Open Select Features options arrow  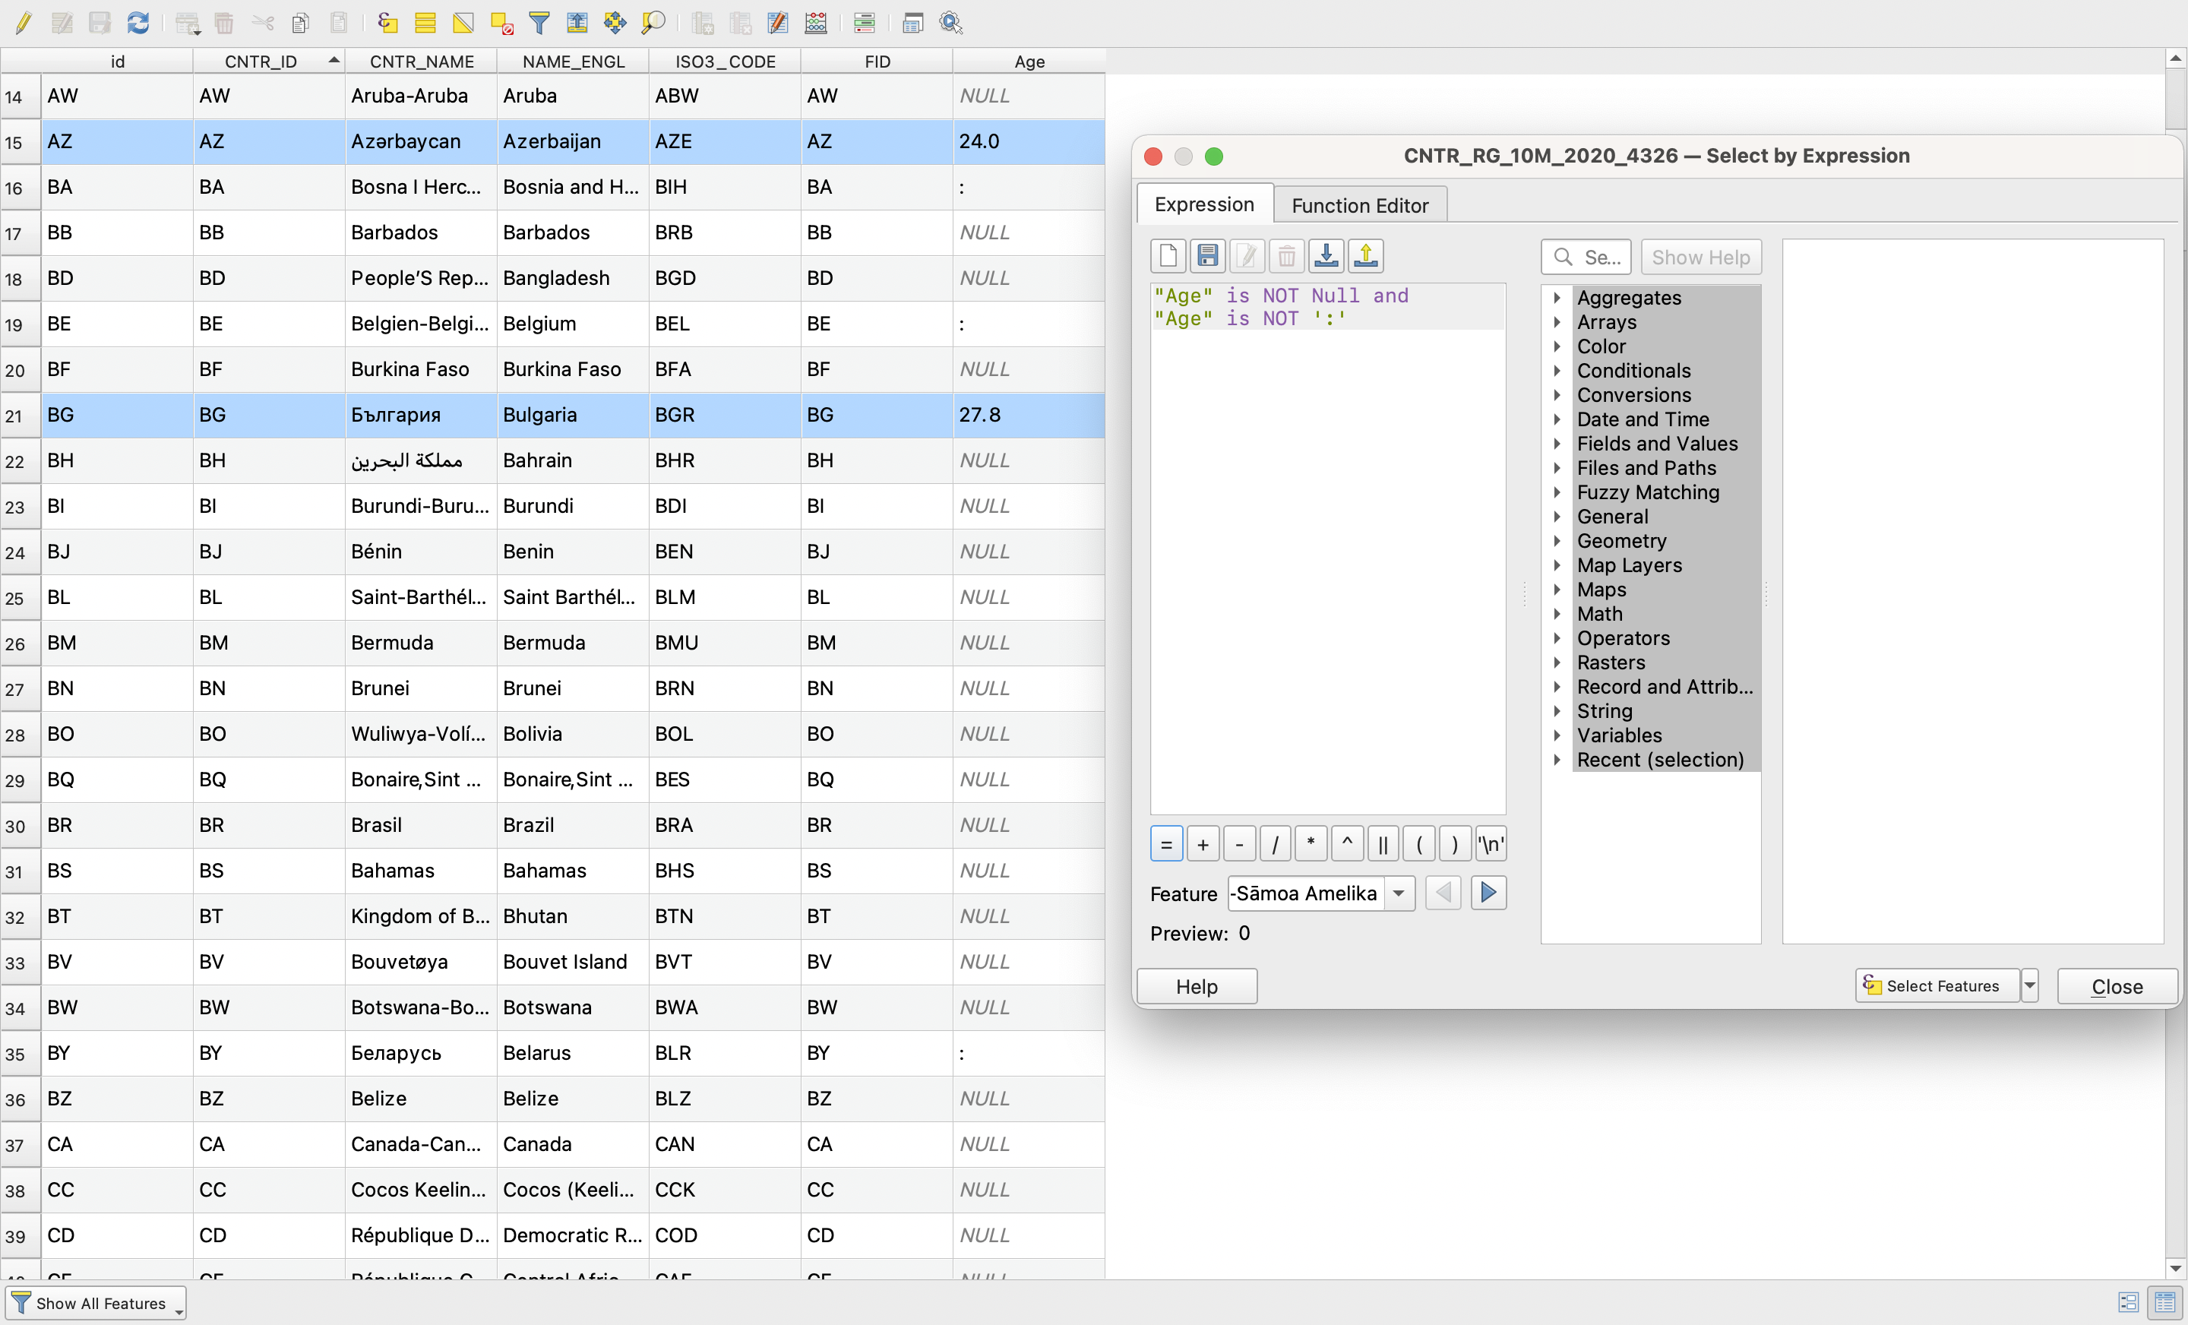[2029, 985]
